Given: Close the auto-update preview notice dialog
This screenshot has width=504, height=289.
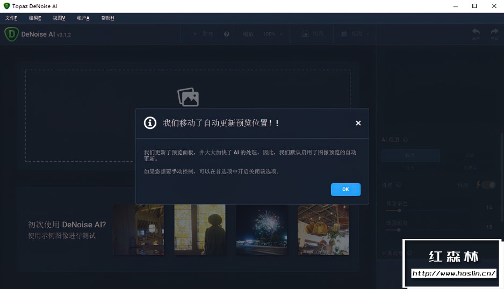Looking at the screenshot, I should coord(358,123).
